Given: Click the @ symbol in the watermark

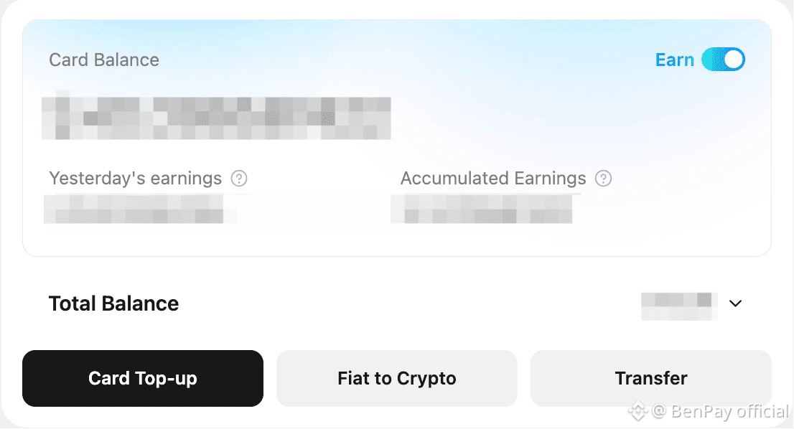Looking at the screenshot, I should coord(658,411).
